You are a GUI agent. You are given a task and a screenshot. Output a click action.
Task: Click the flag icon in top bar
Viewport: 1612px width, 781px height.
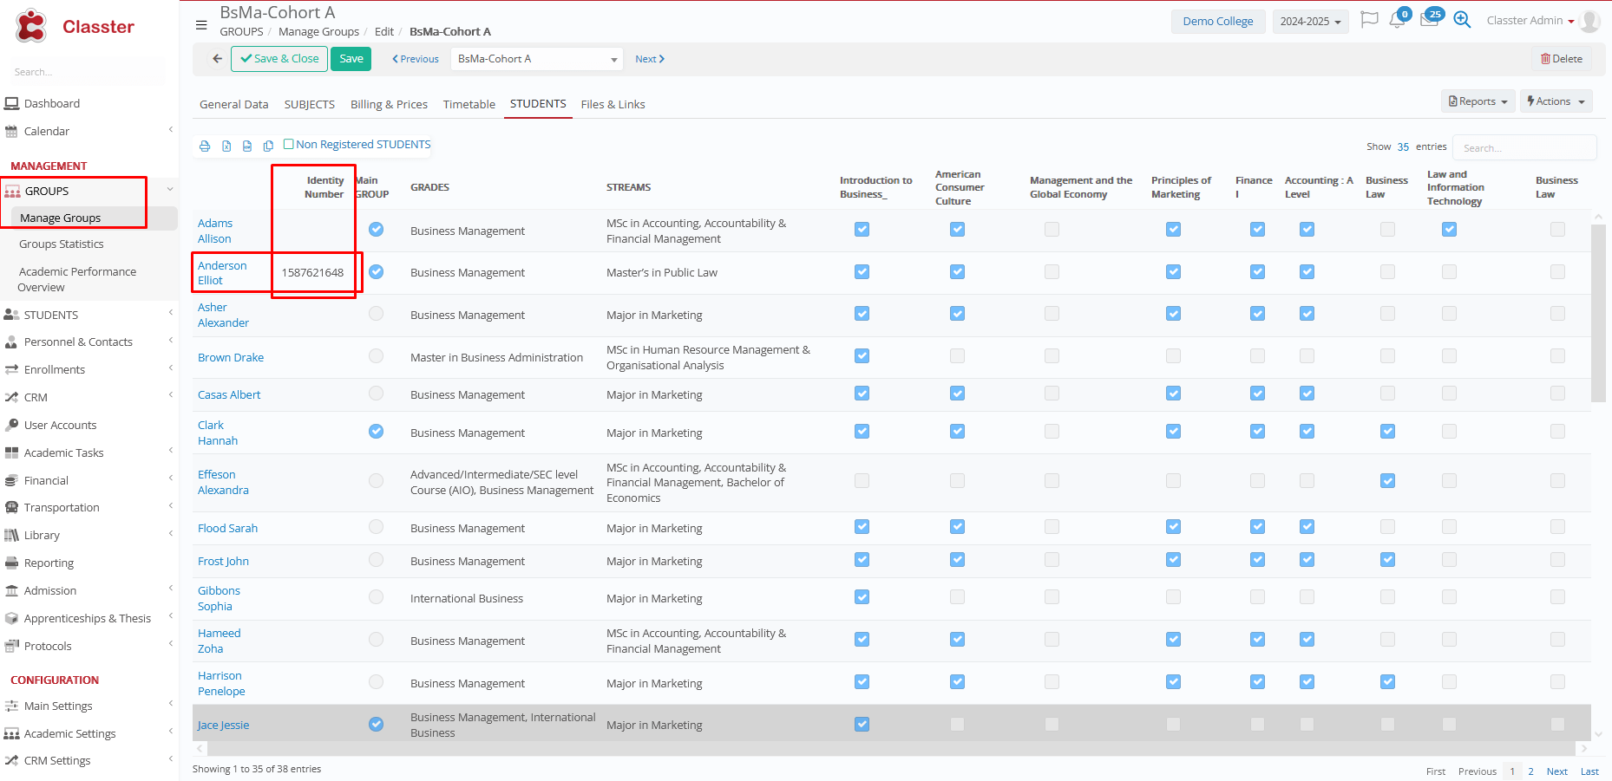[1369, 20]
